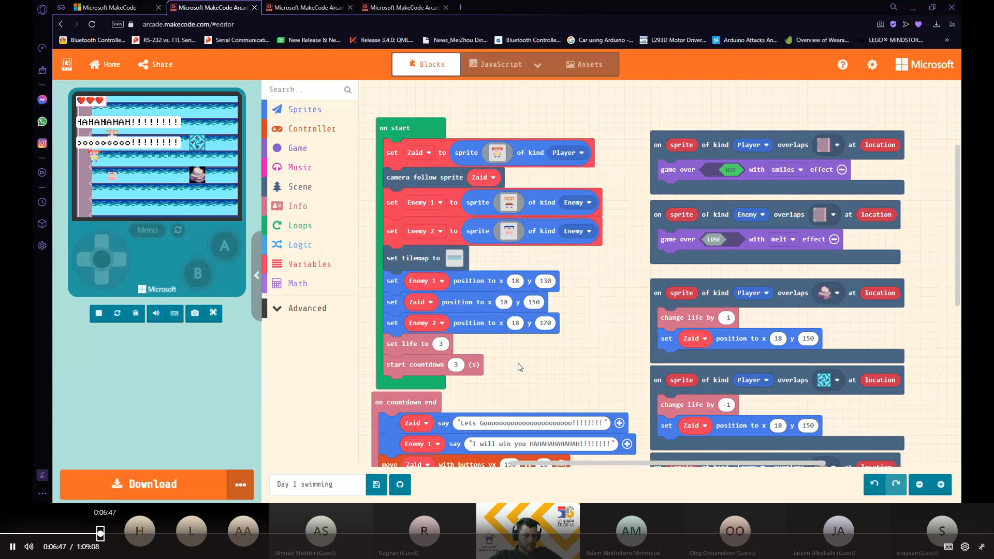Stop the simulator with the square button

(x=99, y=313)
